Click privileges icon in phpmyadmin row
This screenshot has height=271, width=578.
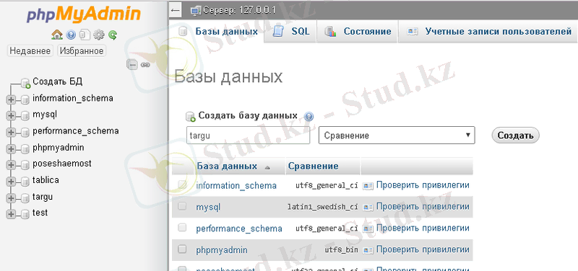[x=368, y=250]
